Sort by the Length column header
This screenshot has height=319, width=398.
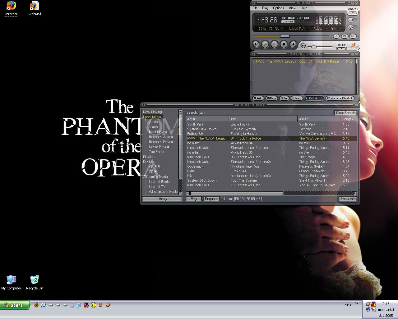click(349, 119)
